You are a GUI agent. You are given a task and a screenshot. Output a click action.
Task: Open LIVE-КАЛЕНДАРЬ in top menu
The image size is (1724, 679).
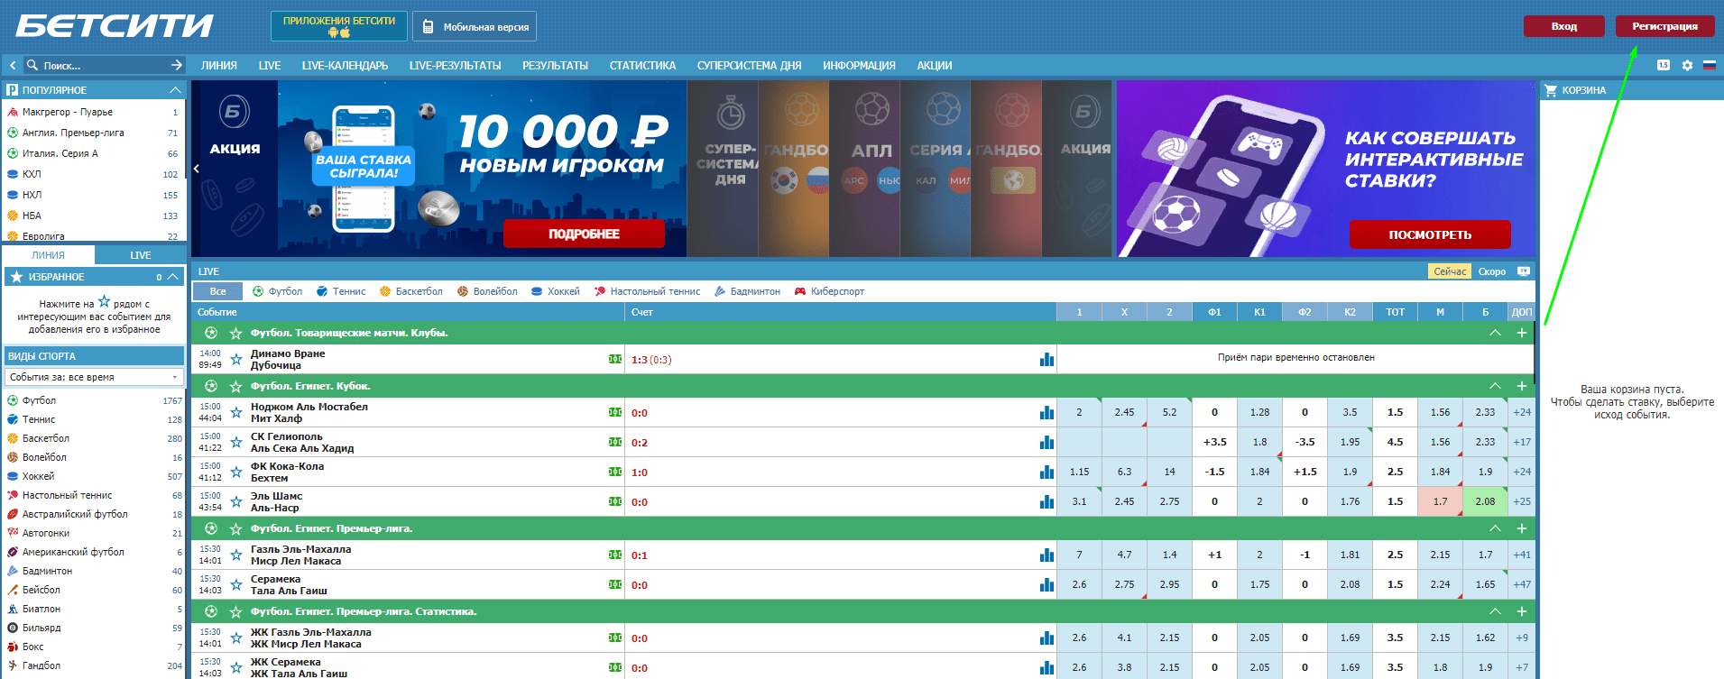pyautogui.click(x=345, y=65)
